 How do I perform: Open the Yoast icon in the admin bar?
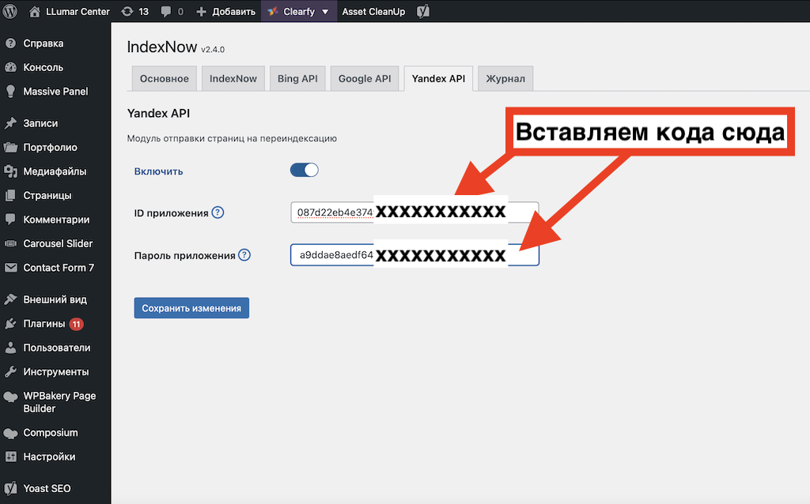(423, 11)
